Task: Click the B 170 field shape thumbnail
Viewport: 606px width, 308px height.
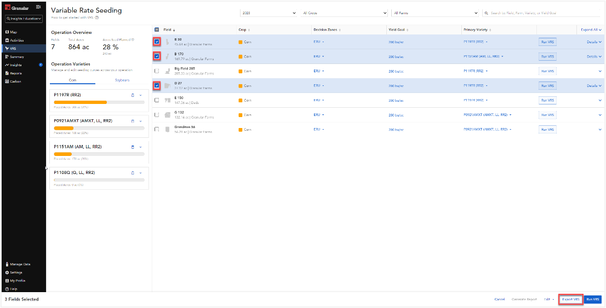Action: coord(167,56)
